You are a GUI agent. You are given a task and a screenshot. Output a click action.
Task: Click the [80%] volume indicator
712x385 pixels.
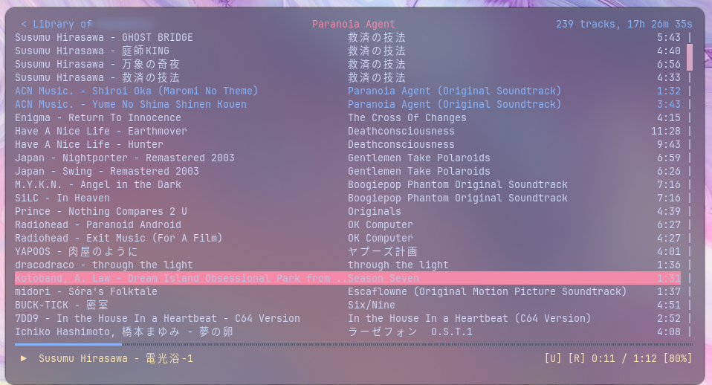[678, 359]
